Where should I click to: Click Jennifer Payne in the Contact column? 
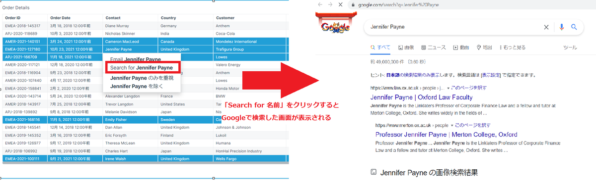119,49
